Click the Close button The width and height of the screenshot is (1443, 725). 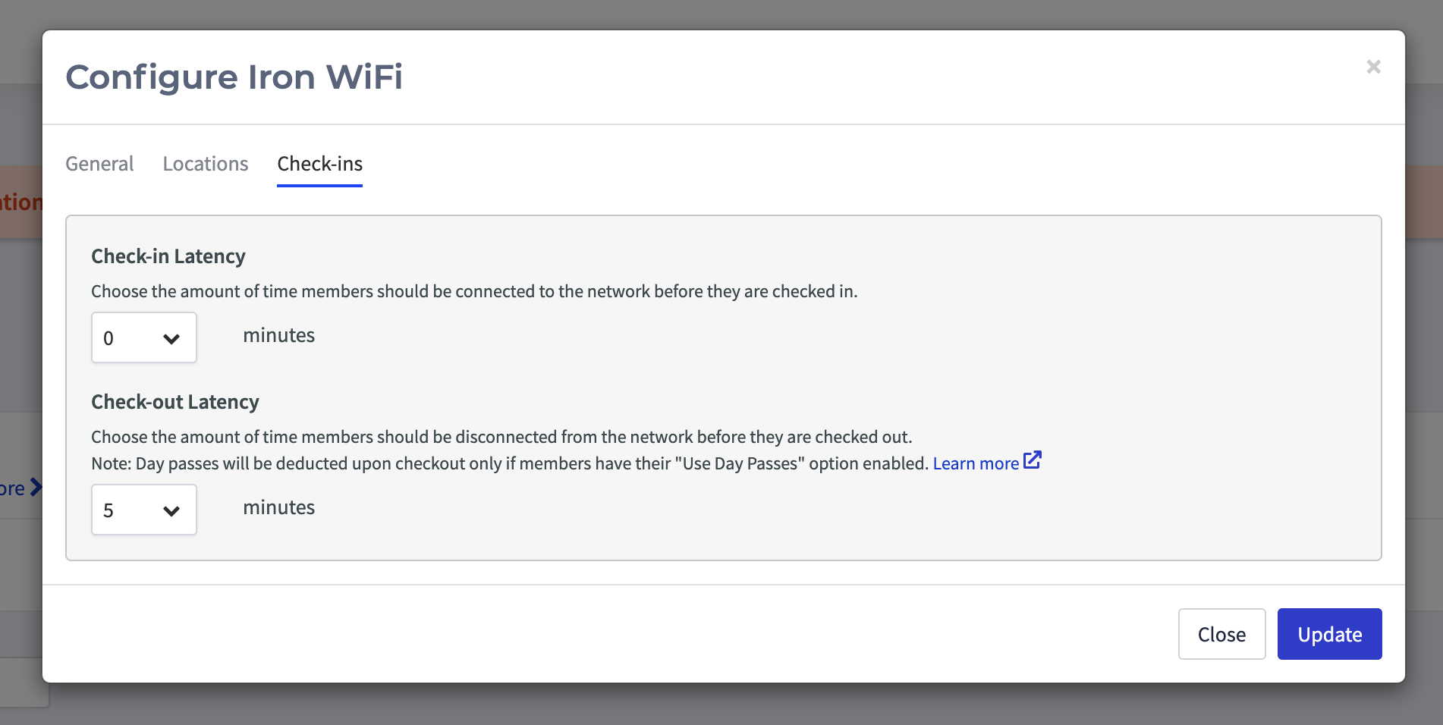pyautogui.click(x=1221, y=634)
